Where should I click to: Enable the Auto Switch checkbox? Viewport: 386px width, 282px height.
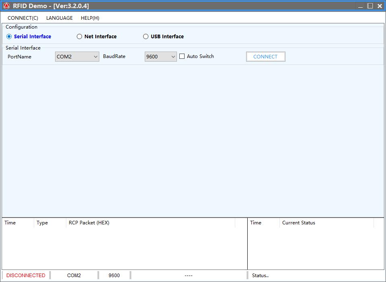pyautogui.click(x=182, y=56)
